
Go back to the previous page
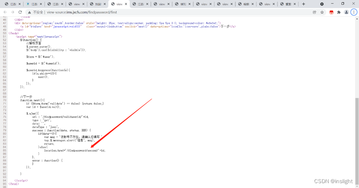click(5, 12)
